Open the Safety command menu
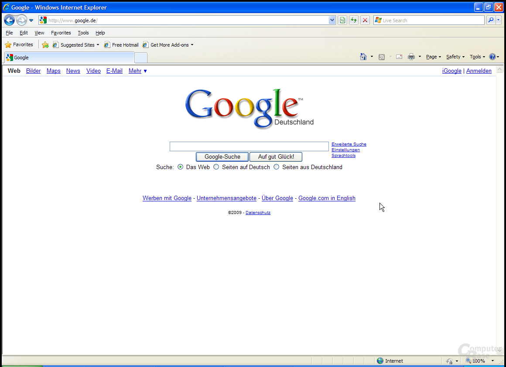The height and width of the screenshot is (367, 506). [455, 57]
